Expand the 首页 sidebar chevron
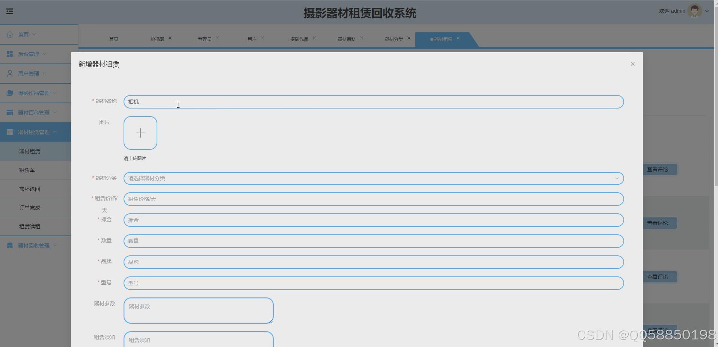 click(35, 34)
